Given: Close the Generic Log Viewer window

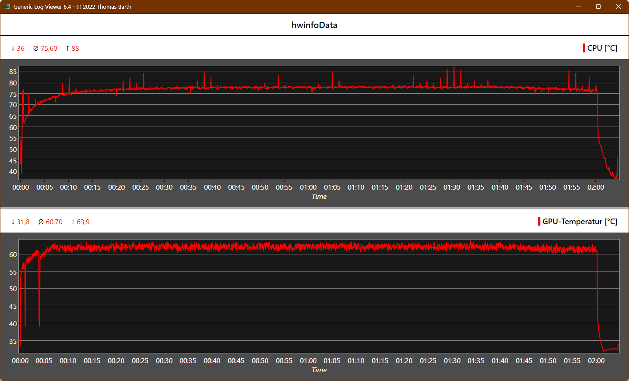Looking at the screenshot, I should 618,7.
